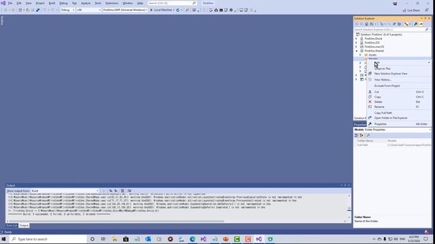Click the Cut icon entry in context menu
435x244 pixels.
pos(370,92)
